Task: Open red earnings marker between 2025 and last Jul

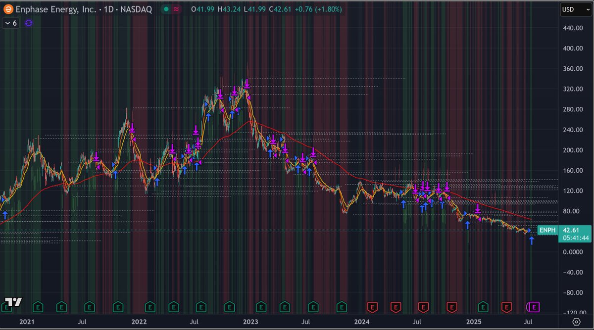Action: click(x=506, y=307)
